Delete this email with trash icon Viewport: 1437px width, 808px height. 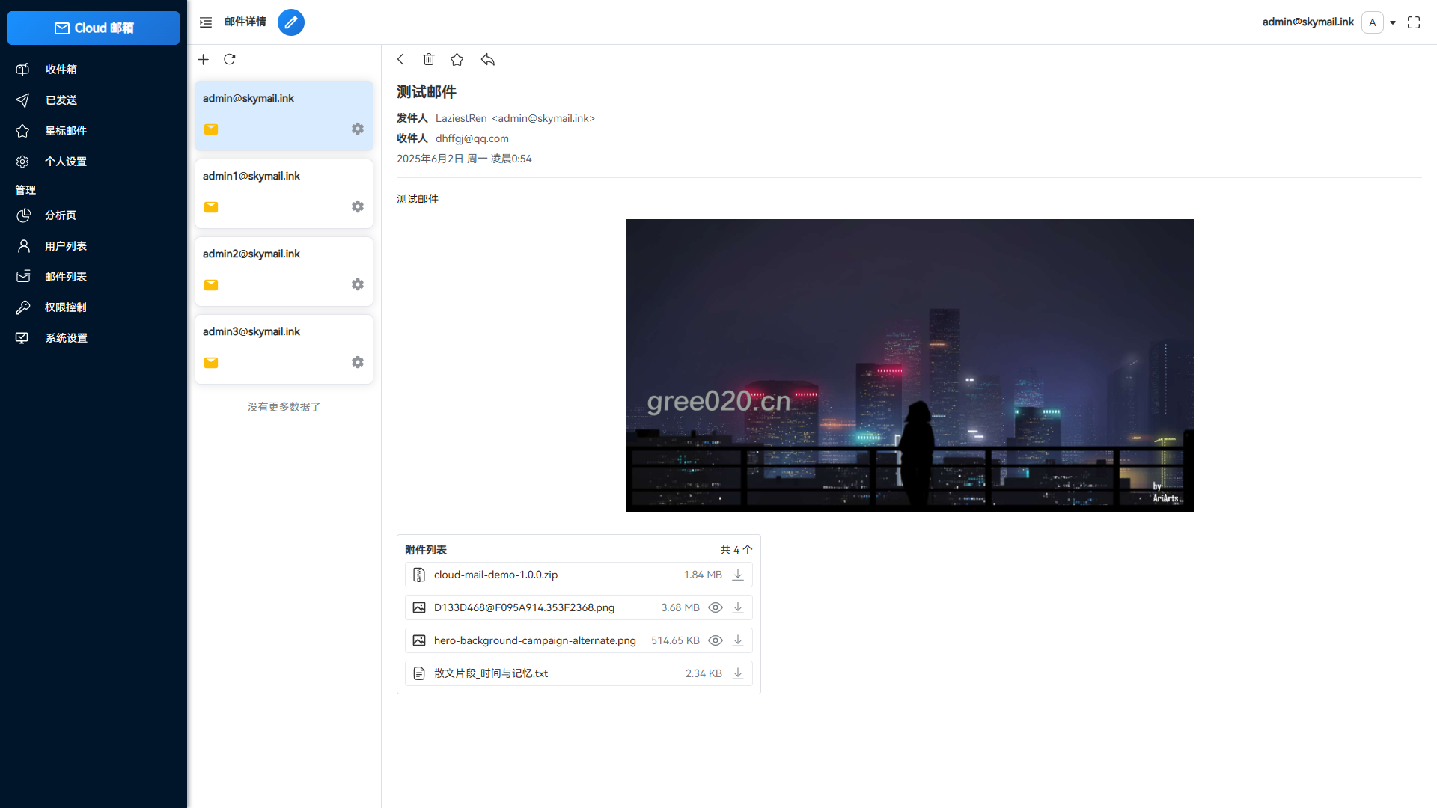(428, 59)
